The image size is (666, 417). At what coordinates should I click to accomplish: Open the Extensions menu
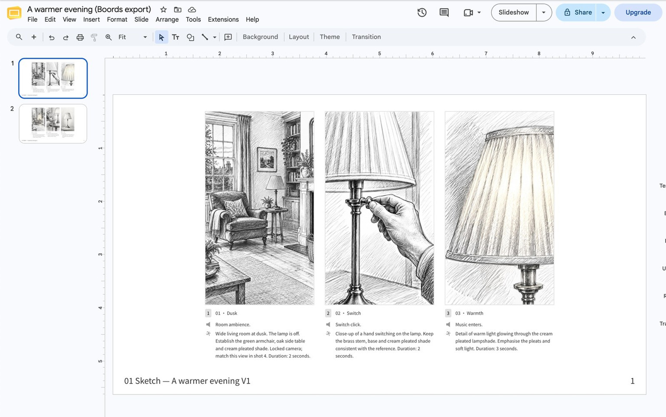(223, 19)
